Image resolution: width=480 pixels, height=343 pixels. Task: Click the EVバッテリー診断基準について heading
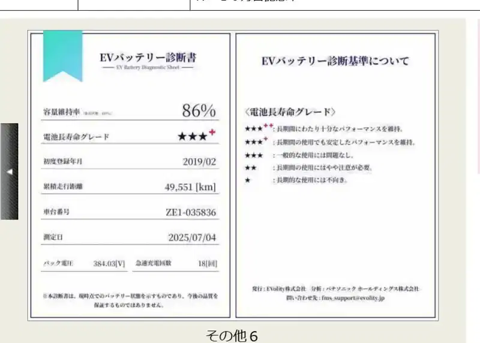[x=335, y=61]
